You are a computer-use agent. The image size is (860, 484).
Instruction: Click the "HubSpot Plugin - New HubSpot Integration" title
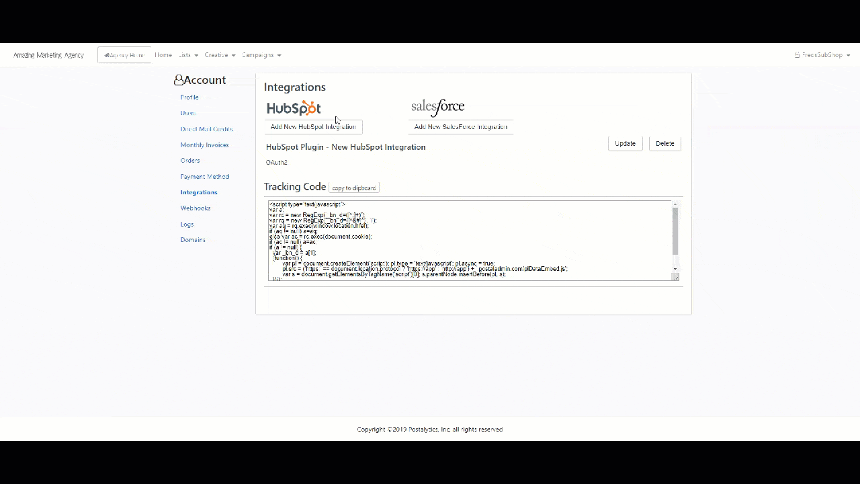346,147
